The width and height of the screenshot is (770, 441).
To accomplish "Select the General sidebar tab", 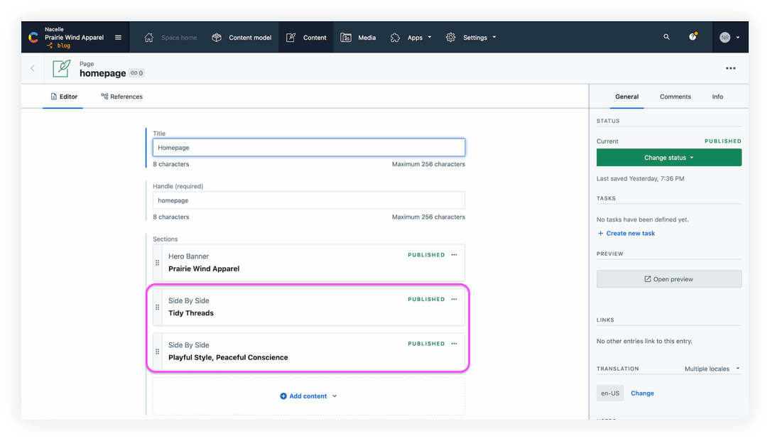I will [x=627, y=97].
